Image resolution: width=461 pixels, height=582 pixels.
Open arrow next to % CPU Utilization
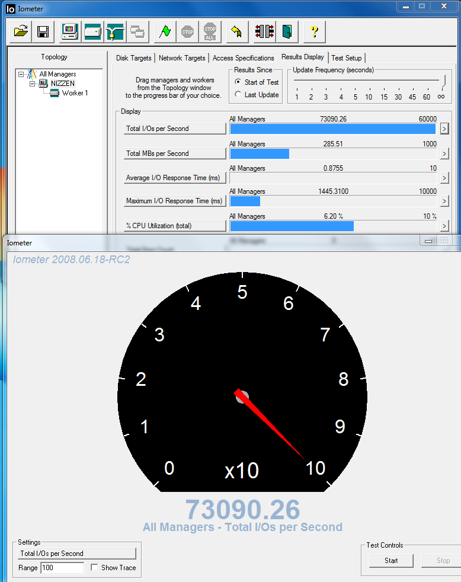point(444,226)
